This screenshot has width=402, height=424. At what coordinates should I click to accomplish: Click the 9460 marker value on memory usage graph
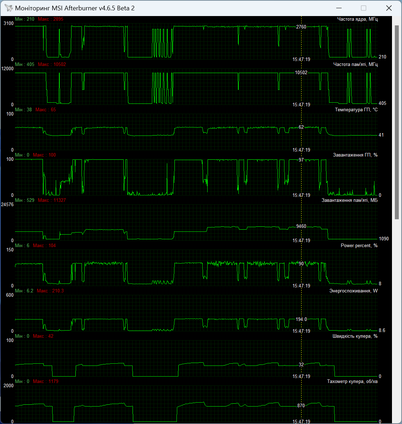click(301, 226)
